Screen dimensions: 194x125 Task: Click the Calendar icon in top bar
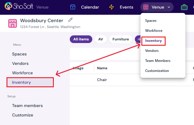tap(73, 7)
